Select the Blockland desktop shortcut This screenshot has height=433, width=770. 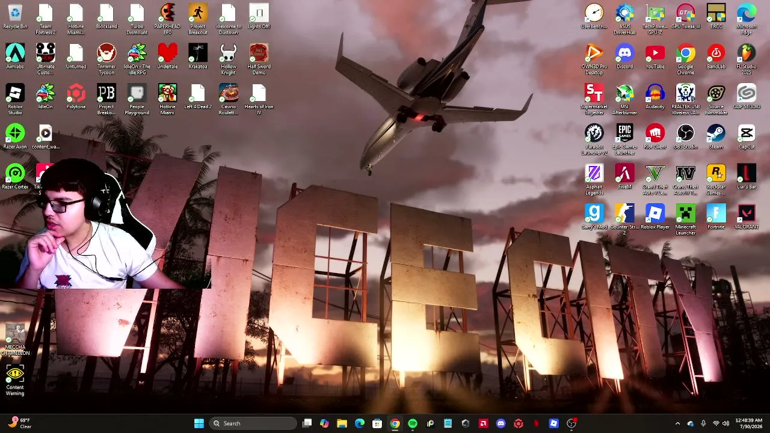tap(106, 17)
